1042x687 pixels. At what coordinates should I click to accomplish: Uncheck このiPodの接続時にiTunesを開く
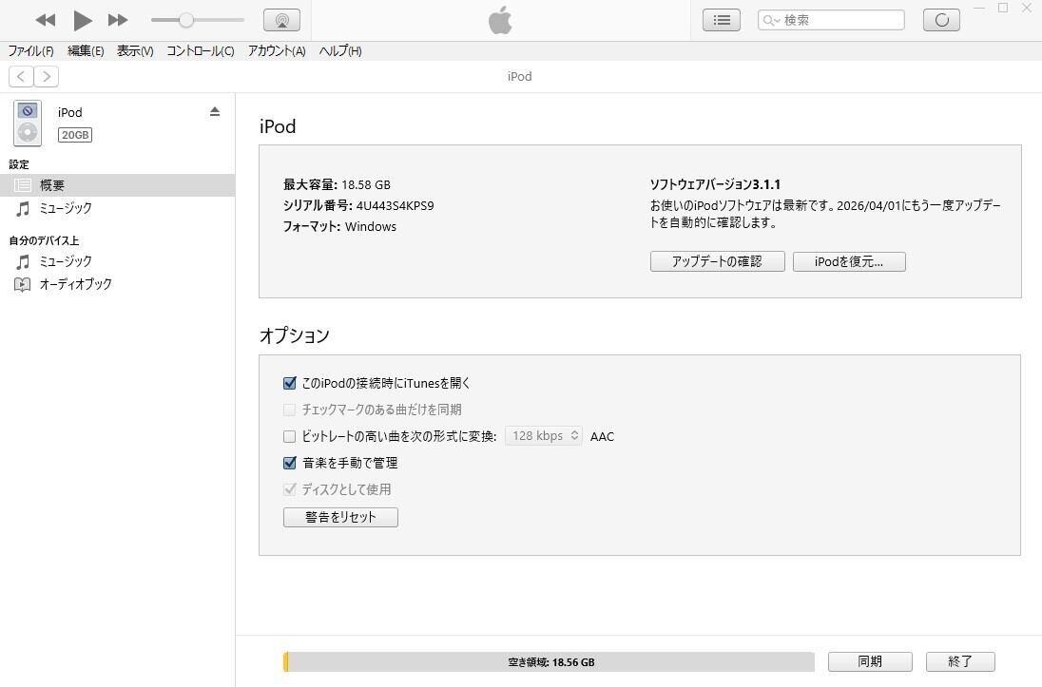[290, 384]
